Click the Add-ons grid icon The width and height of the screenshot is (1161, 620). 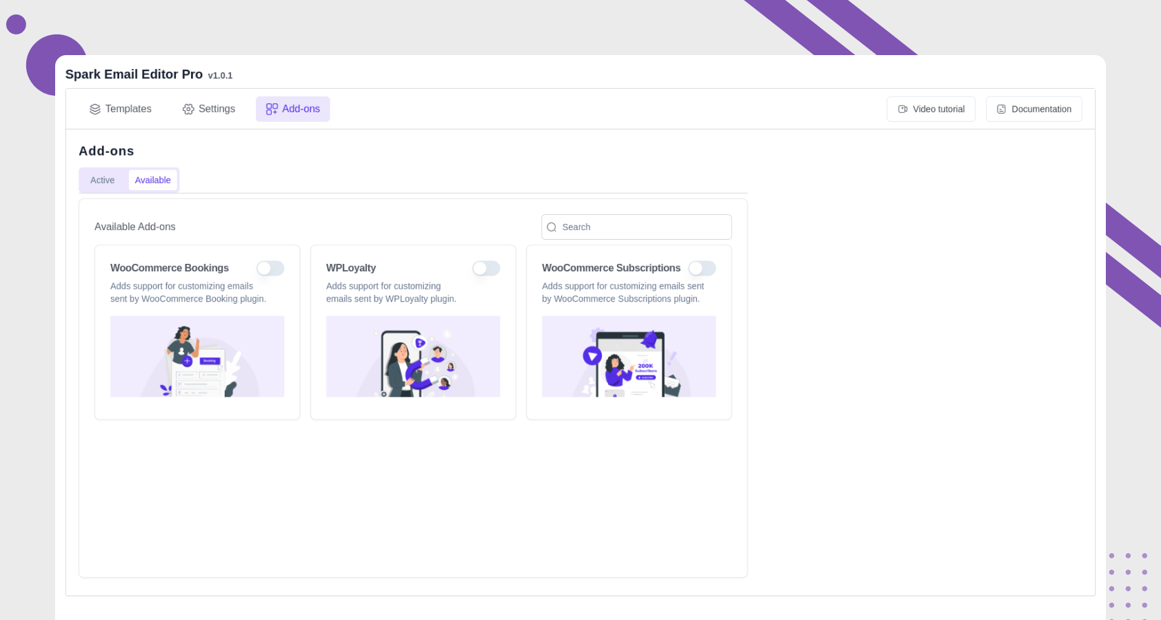click(272, 109)
